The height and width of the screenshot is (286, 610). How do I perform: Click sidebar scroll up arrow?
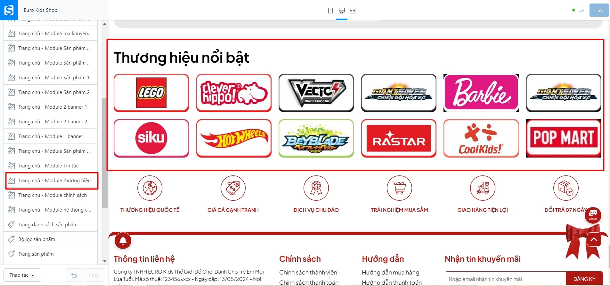(105, 24)
